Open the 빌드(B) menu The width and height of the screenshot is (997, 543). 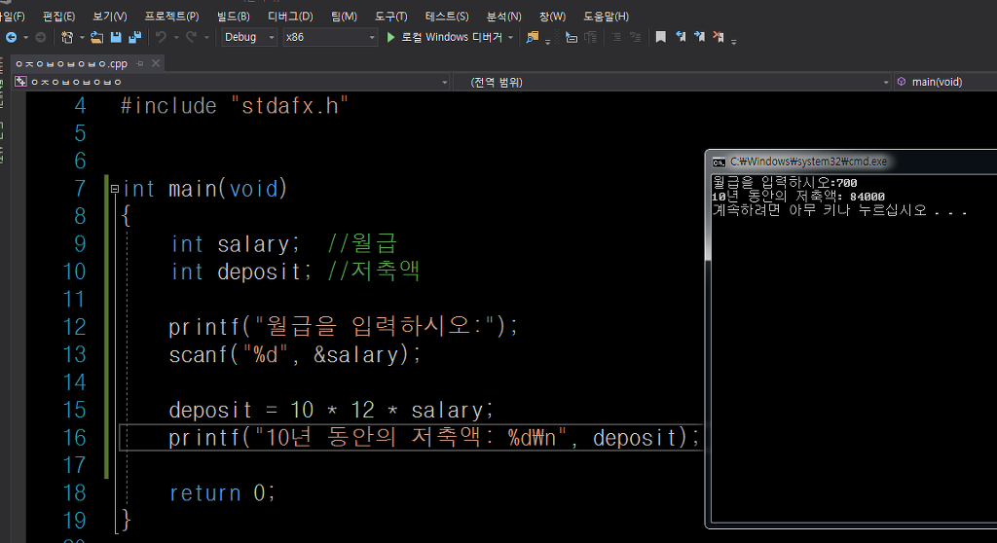[x=234, y=16]
